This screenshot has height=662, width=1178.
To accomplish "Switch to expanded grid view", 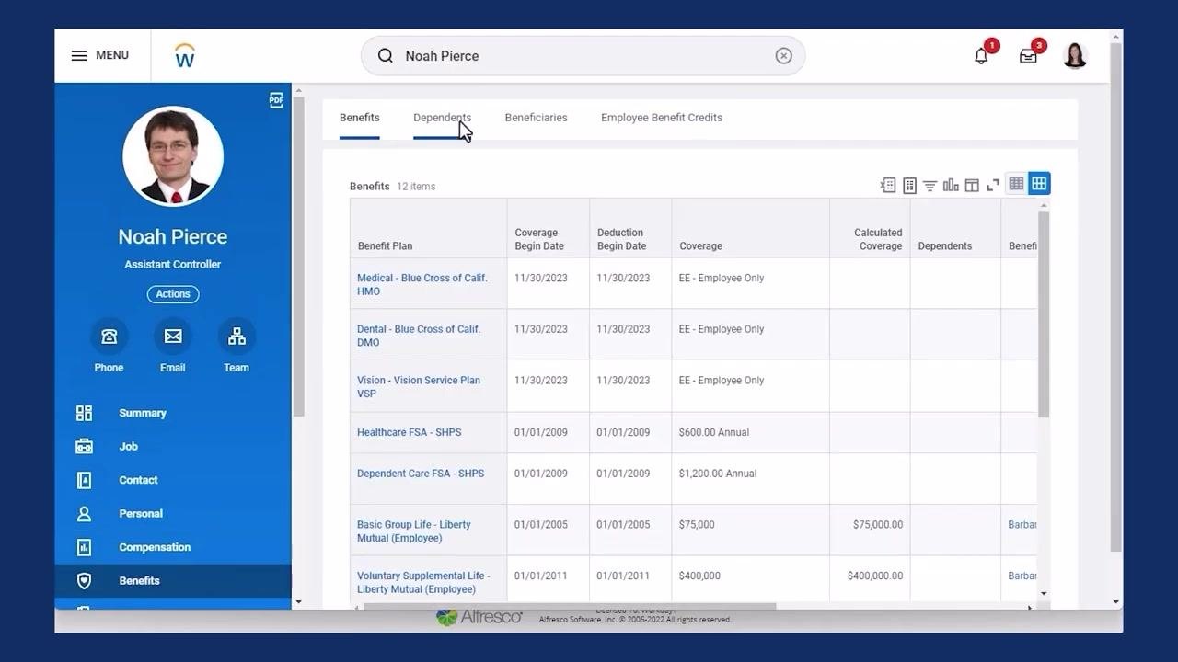I will pos(1039,184).
